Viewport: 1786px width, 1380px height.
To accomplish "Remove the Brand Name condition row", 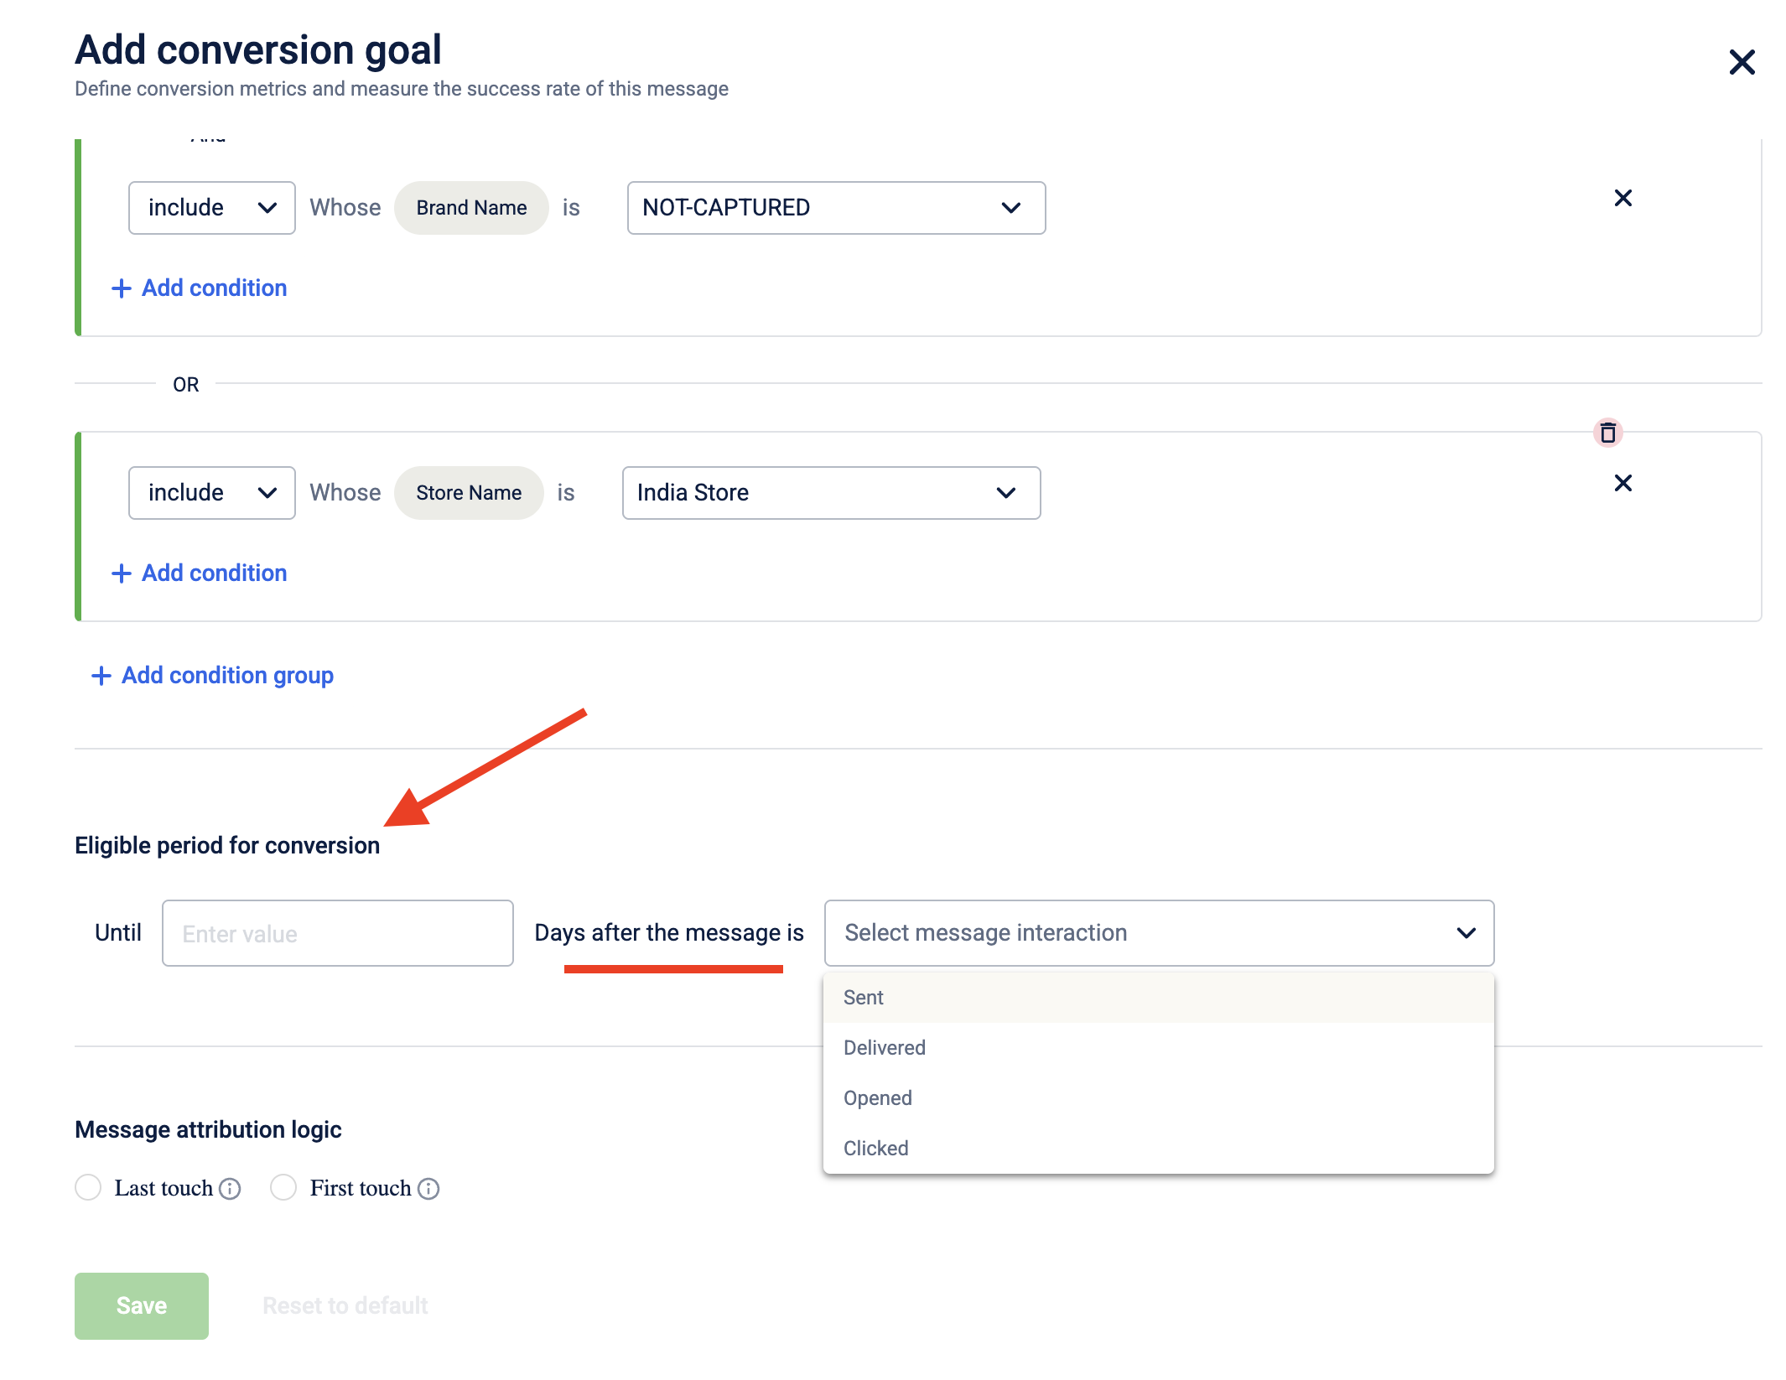I will click(x=1622, y=198).
